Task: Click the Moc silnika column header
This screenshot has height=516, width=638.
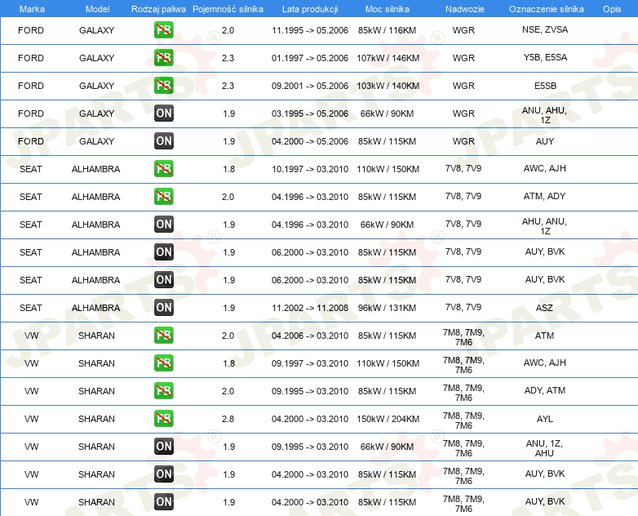Action: click(388, 9)
